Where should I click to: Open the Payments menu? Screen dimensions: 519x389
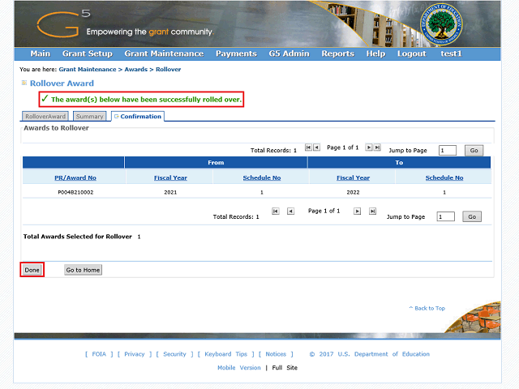(236, 53)
